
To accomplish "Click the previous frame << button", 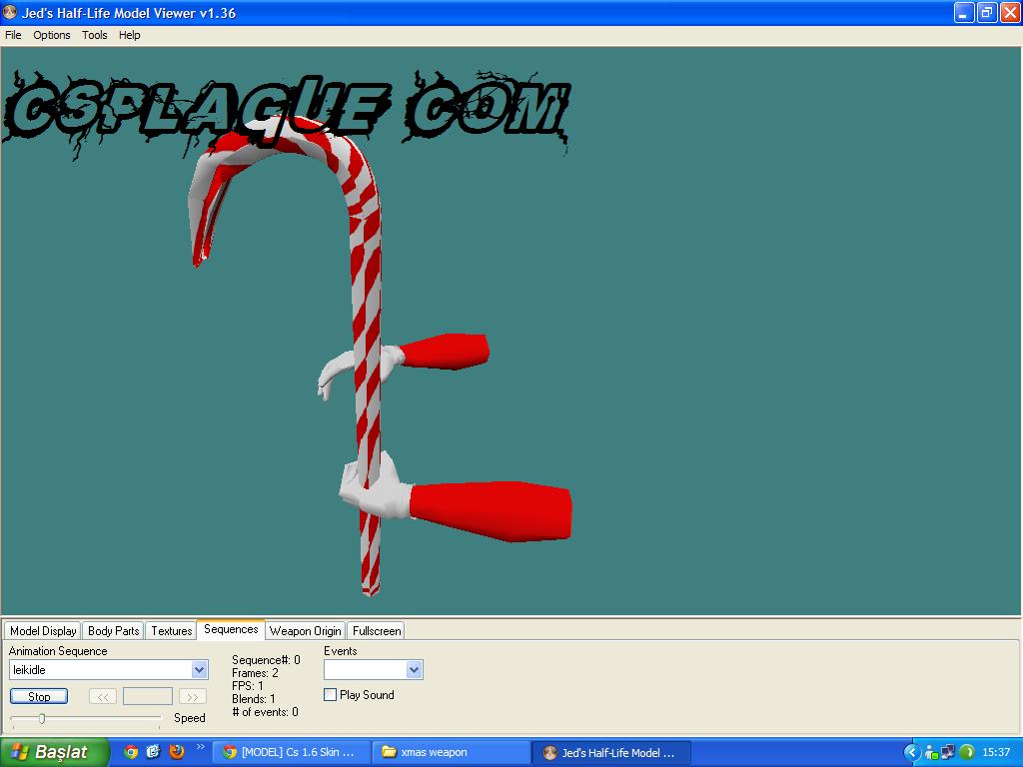I will pyautogui.click(x=103, y=696).
